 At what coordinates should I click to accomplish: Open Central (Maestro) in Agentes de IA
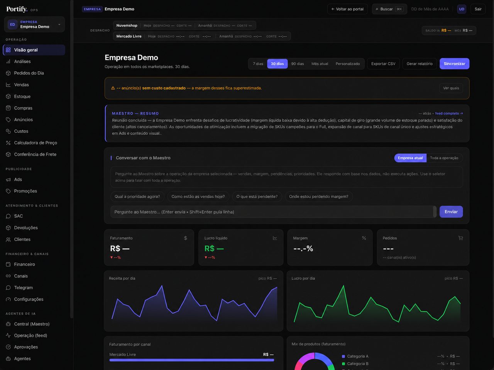[x=34, y=324]
